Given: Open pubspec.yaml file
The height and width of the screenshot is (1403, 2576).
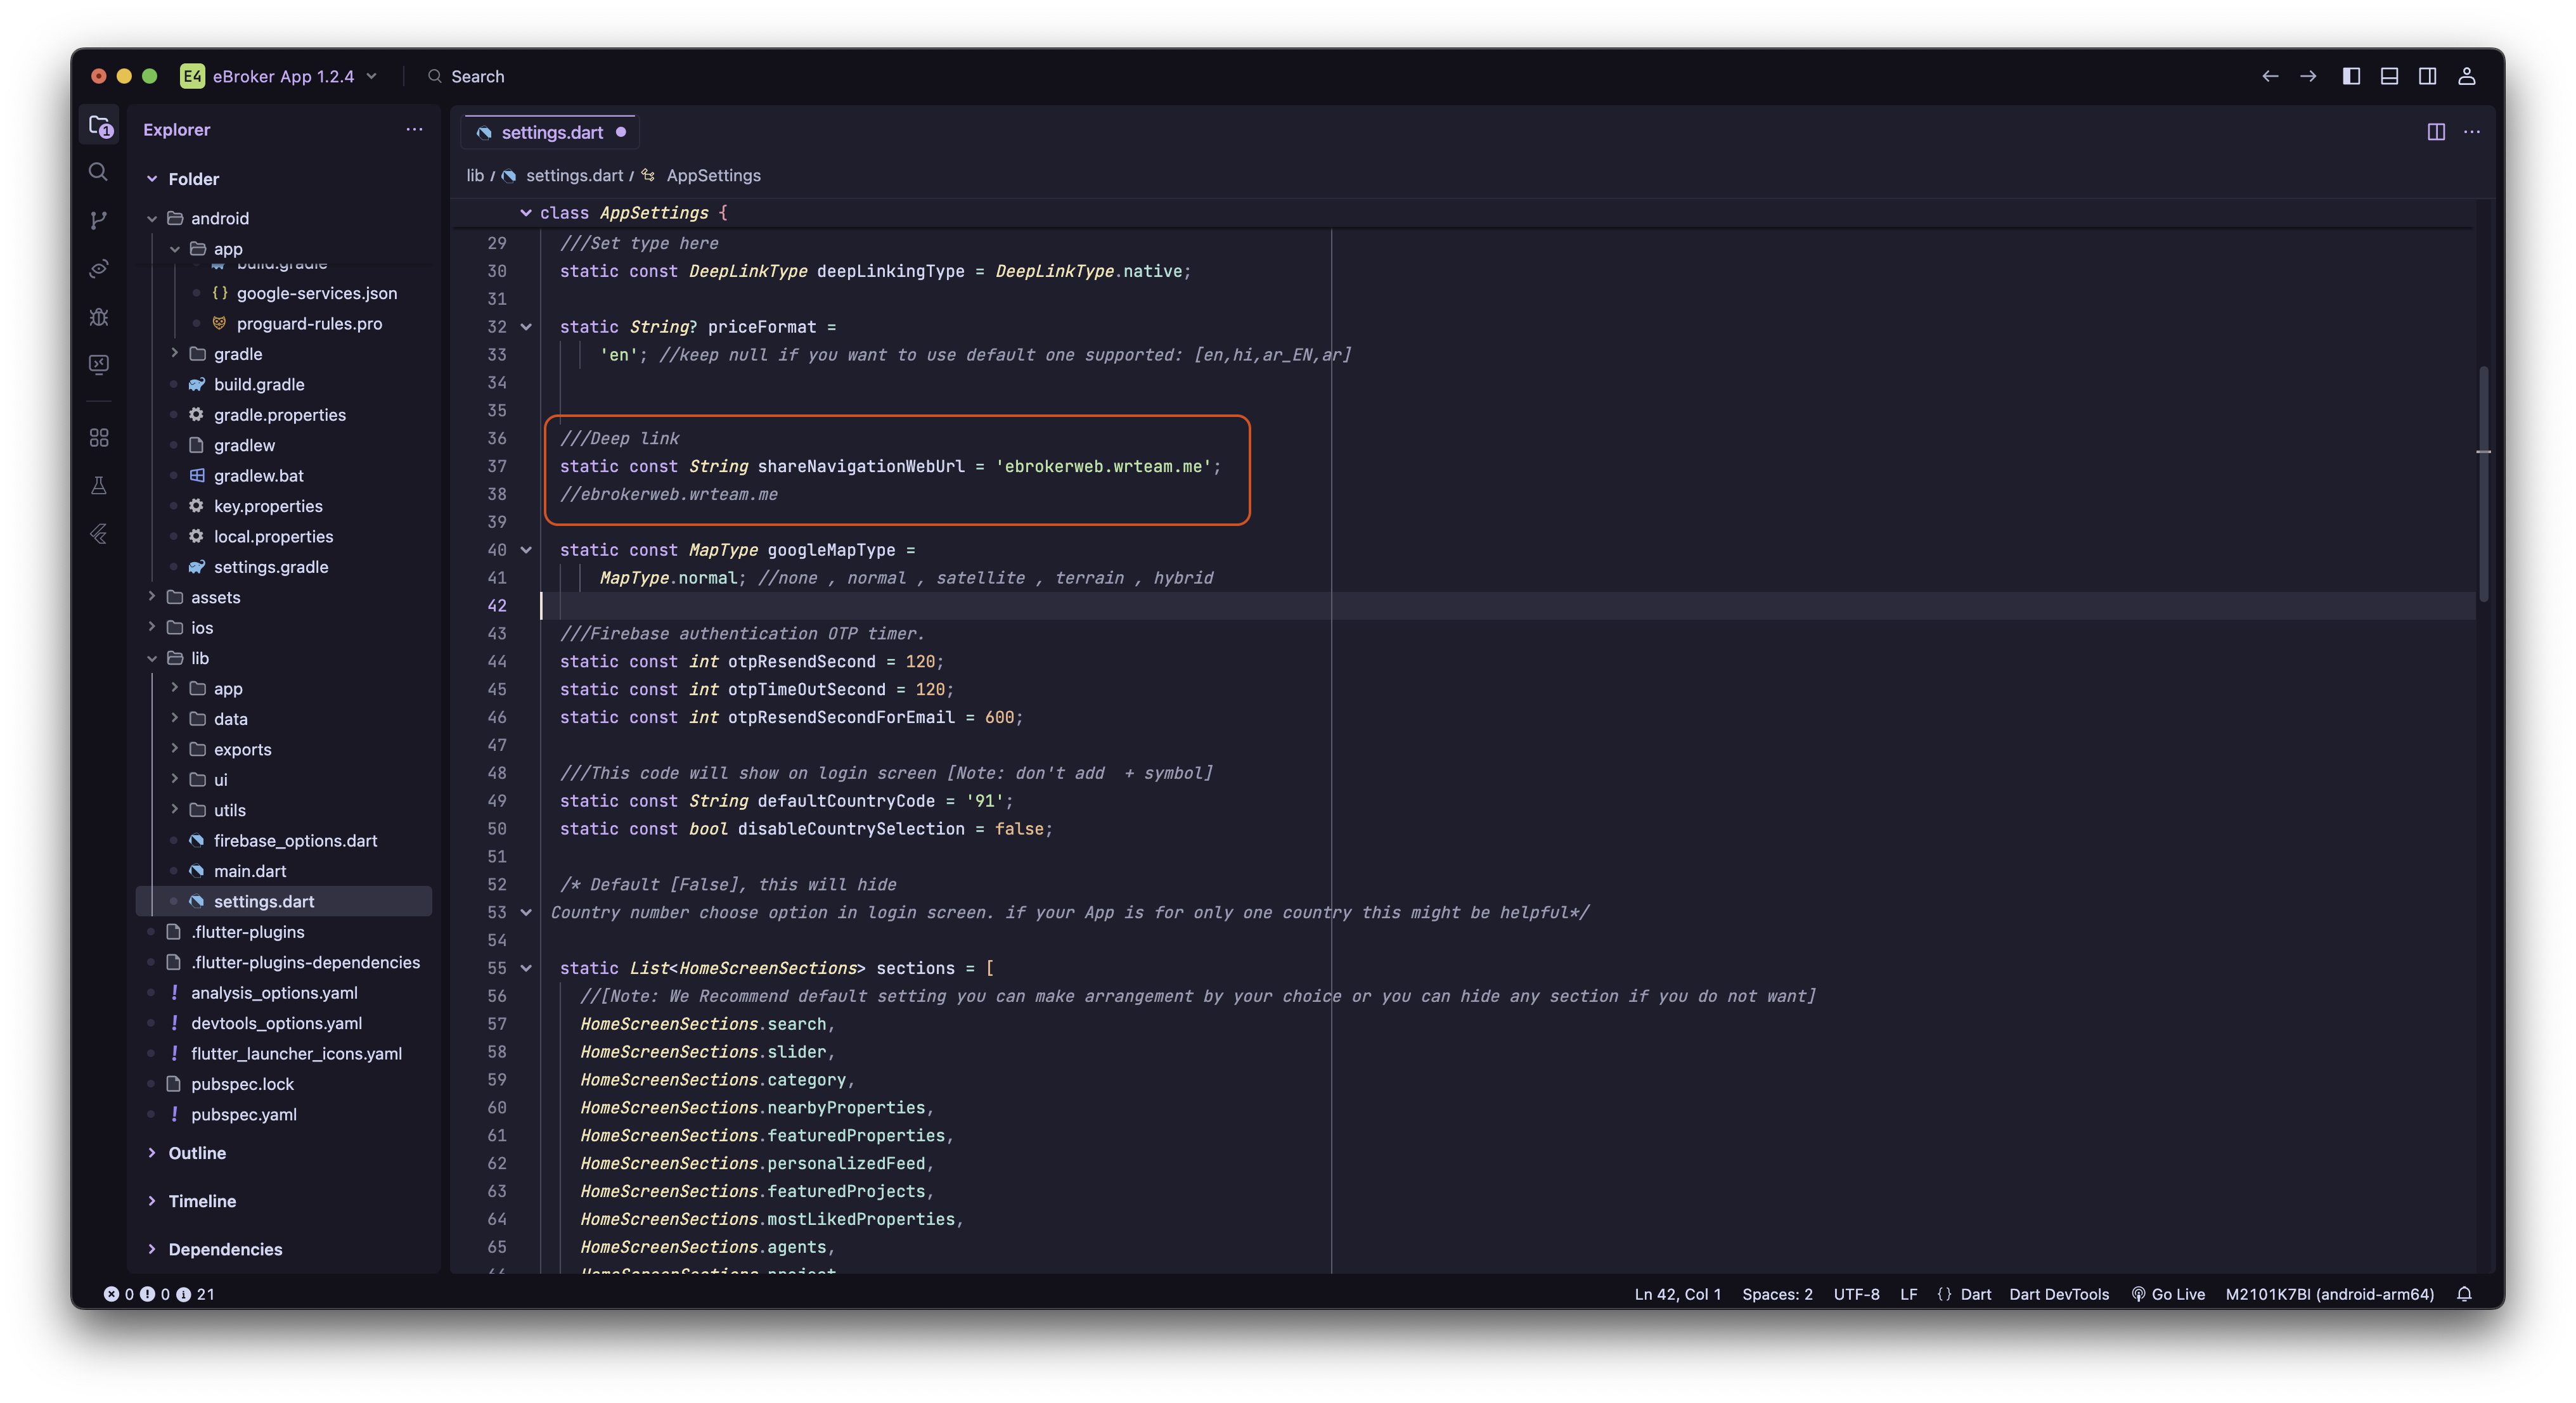Looking at the screenshot, I should pos(243,1114).
